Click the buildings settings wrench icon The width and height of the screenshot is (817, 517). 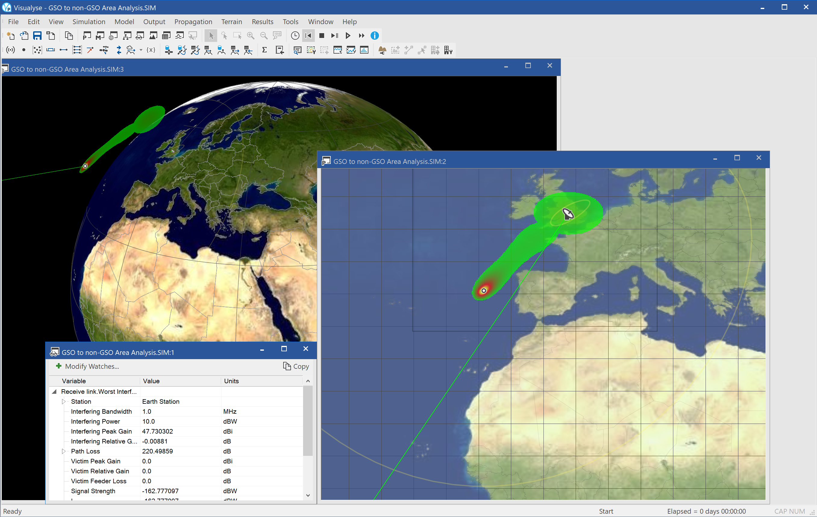[448, 50]
